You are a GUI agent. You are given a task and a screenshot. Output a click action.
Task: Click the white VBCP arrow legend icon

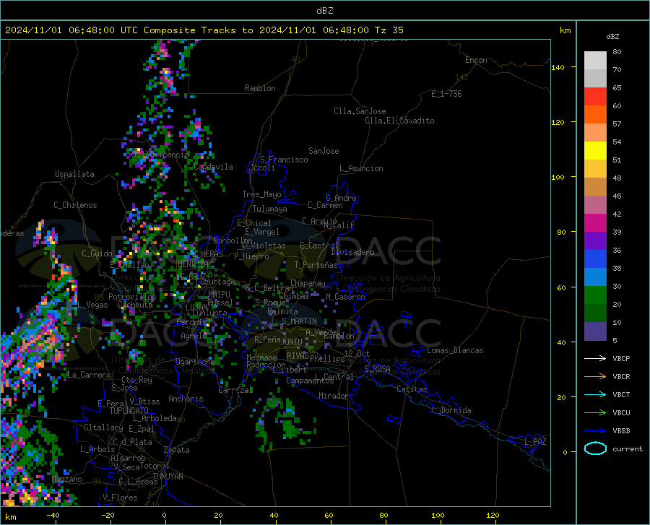coord(595,358)
